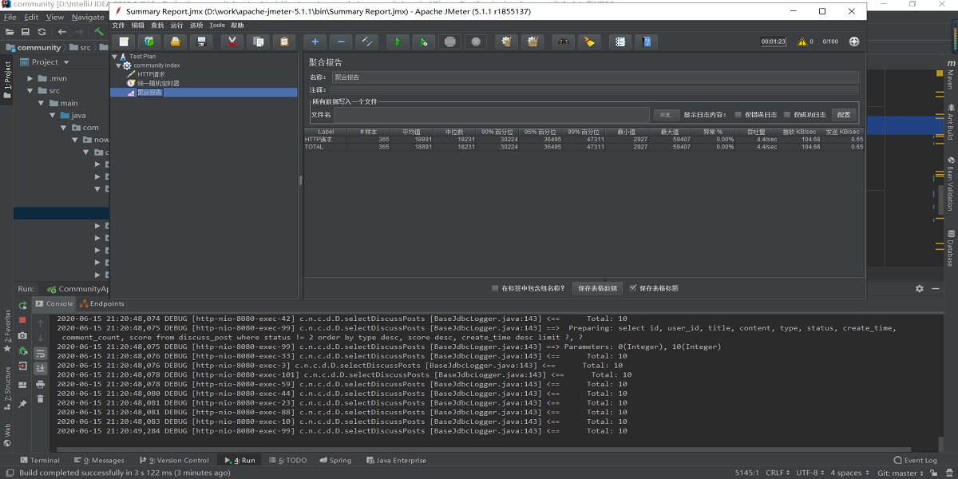
Task: Click the JMeter Search binoculars icon
Action: tap(564, 42)
